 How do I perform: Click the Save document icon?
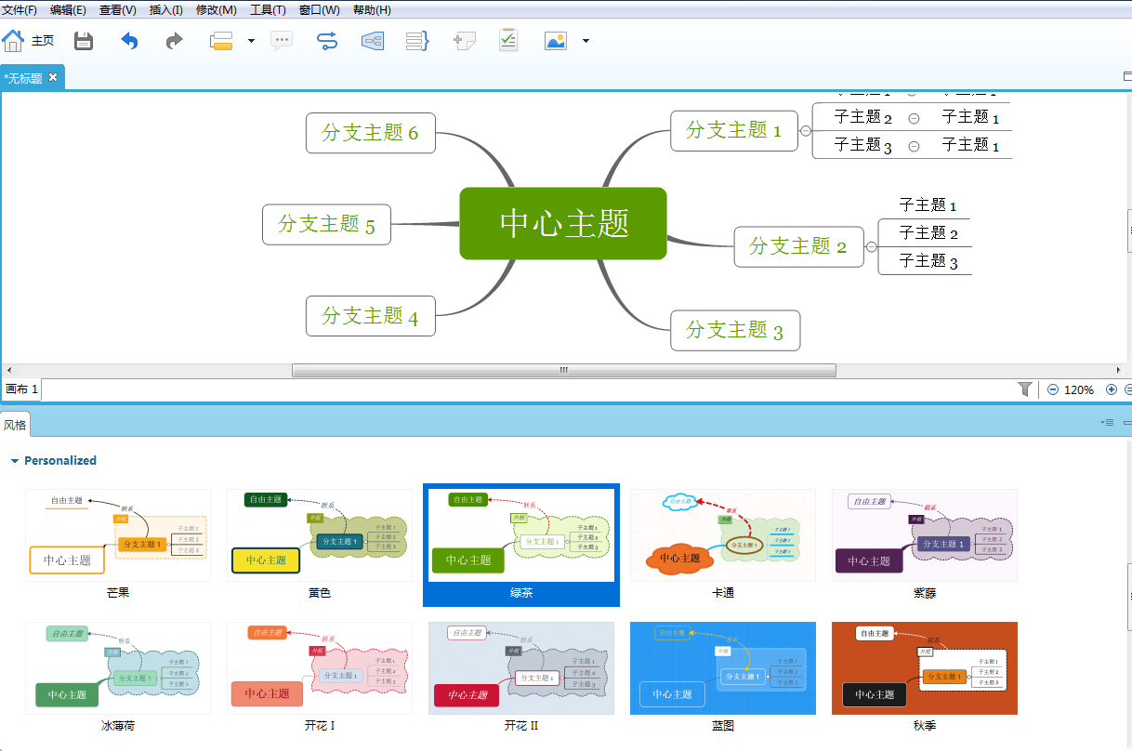[83, 41]
